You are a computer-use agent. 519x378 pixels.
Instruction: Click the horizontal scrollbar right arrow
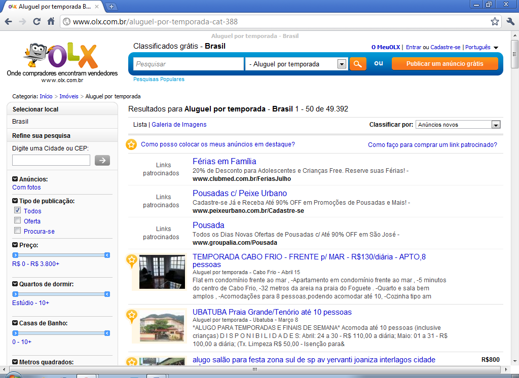pyautogui.click(x=506, y=369)
